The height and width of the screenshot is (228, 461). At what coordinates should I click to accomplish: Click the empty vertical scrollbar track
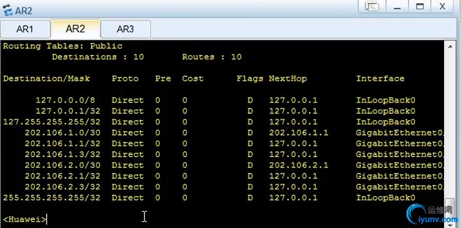(450, 122)
